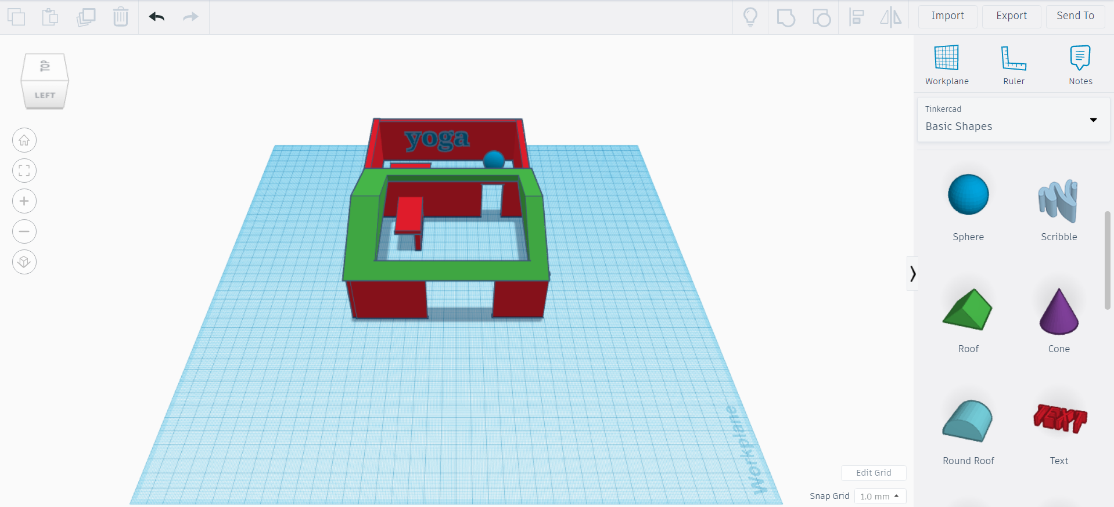Select the Ruler tool
Screen dimensions: 1114x507
pos(1014,65)
